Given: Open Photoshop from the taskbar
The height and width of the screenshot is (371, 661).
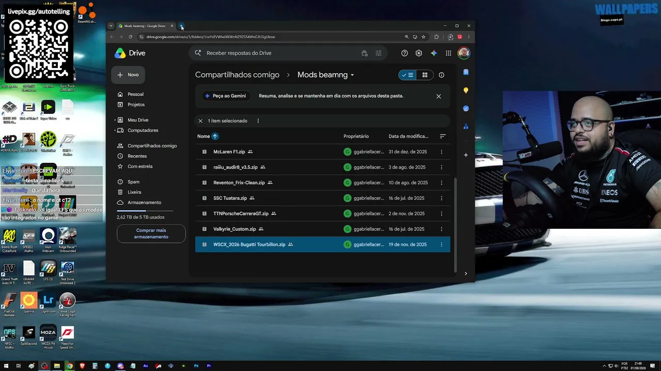Looking at the screenshot, I should coord(196,366).
